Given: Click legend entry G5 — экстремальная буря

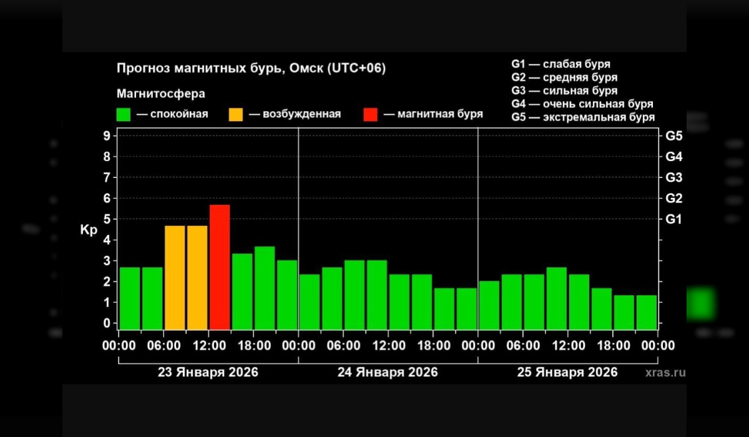Looking at the screenshot, I should (x=582, y=117).
